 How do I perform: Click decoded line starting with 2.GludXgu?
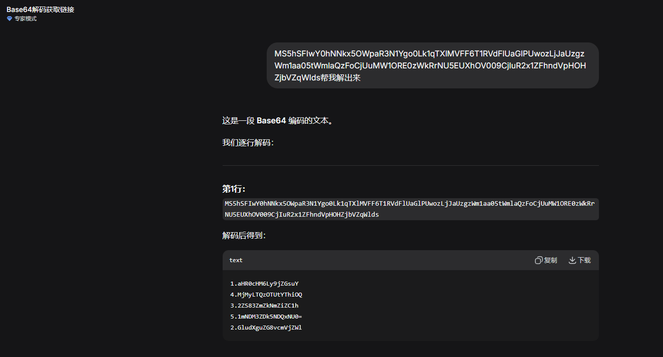click(266, 328)
